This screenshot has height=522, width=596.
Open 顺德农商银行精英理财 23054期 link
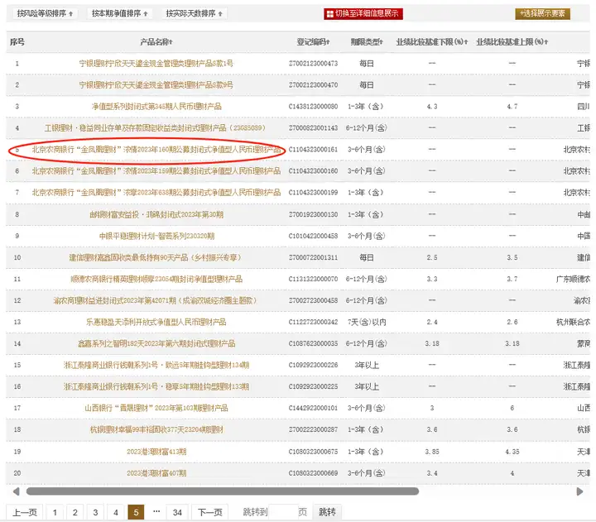[x=156, y=280]
